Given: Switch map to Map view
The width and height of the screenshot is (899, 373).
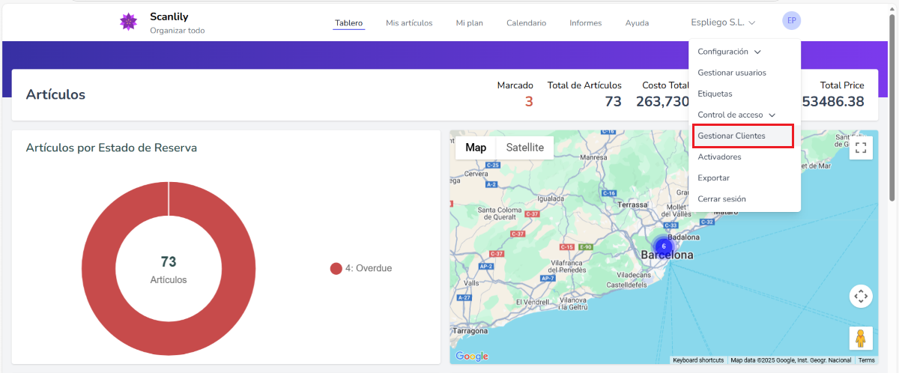Looking at the screenshot, I should pyautogui.click(x=476, y=148).
